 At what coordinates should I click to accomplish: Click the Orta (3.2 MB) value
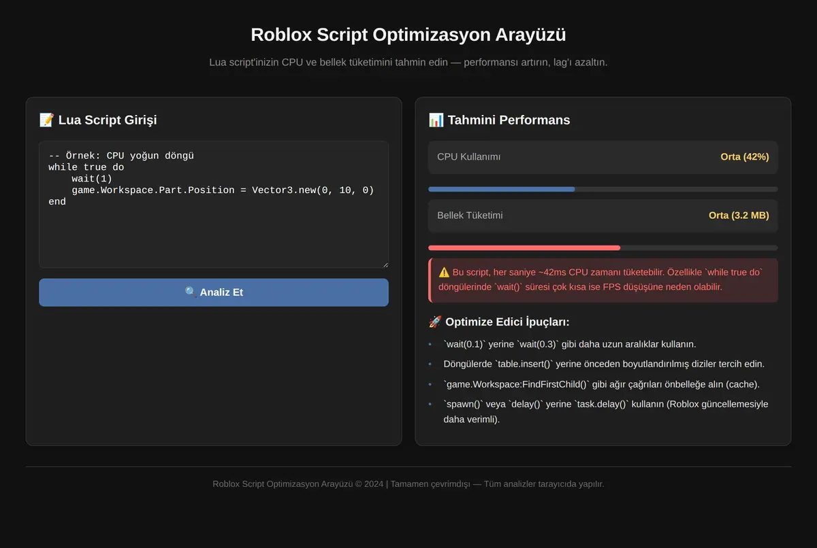point(739,216)
